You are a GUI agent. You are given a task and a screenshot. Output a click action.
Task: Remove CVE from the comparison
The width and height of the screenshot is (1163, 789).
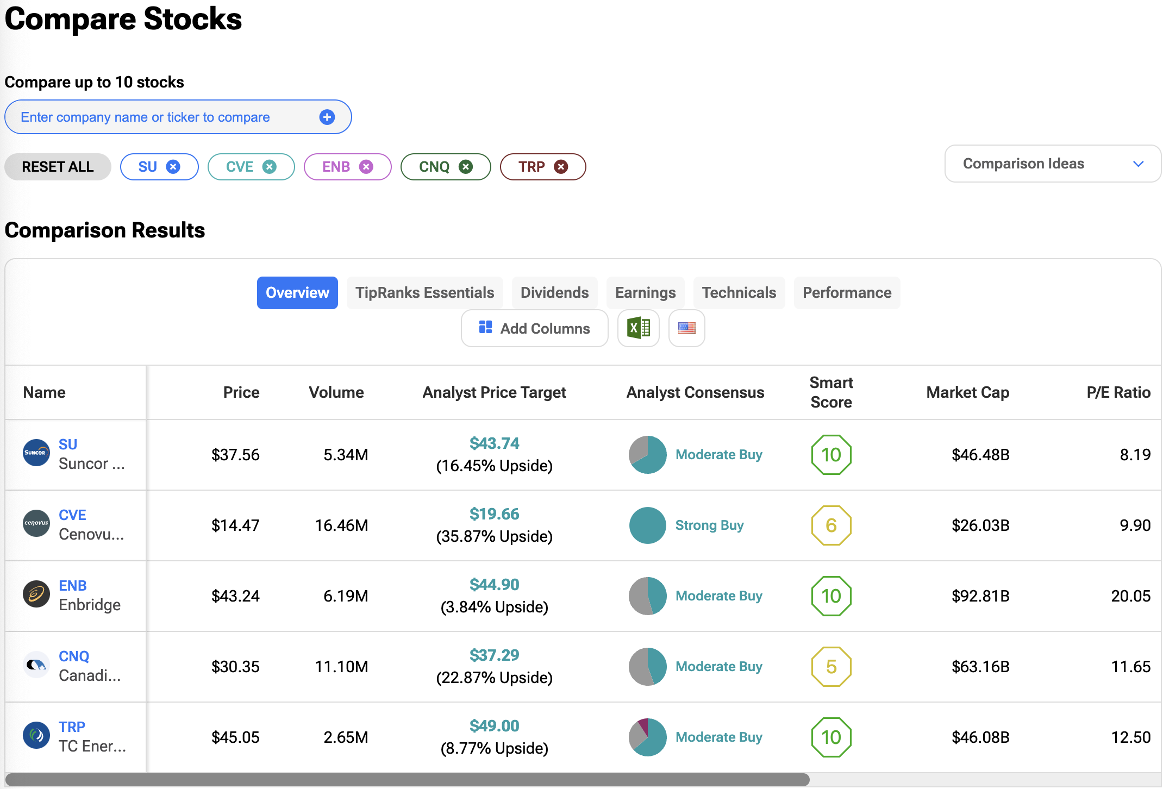(270, 167)
